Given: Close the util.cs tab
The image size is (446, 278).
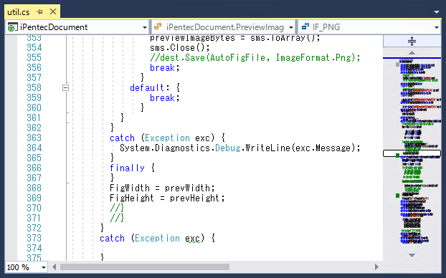Looking at the screenshot, I should click(53, 11).
